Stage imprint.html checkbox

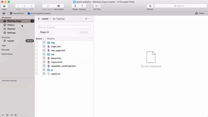coord(37,62)
